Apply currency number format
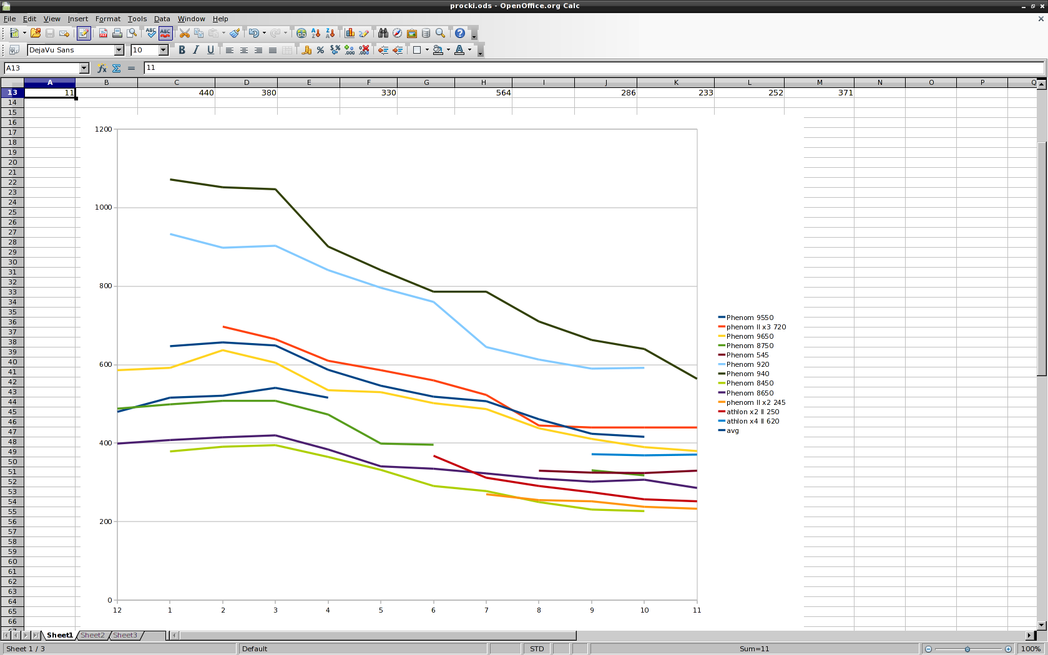1048x655 pixels. (306, 50)
